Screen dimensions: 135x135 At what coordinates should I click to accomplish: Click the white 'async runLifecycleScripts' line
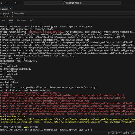coord(67,45)
